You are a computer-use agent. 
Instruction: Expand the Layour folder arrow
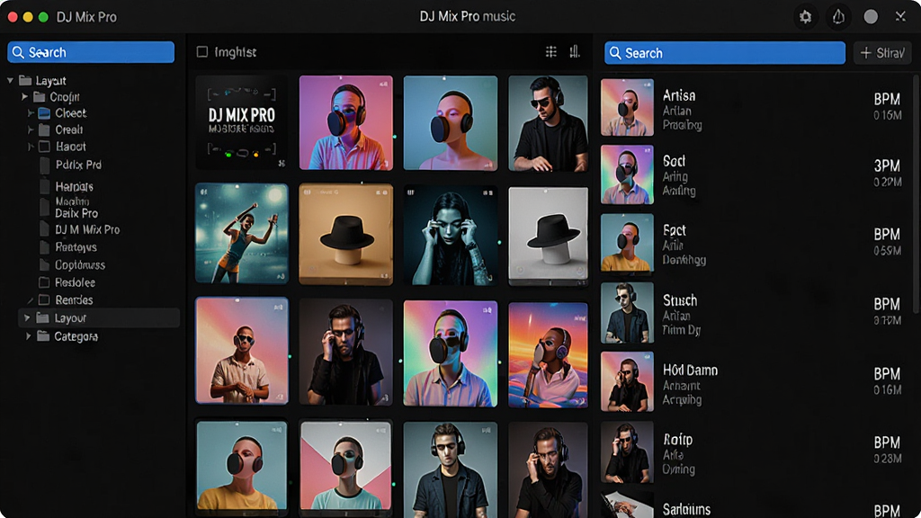coord(27,317)
